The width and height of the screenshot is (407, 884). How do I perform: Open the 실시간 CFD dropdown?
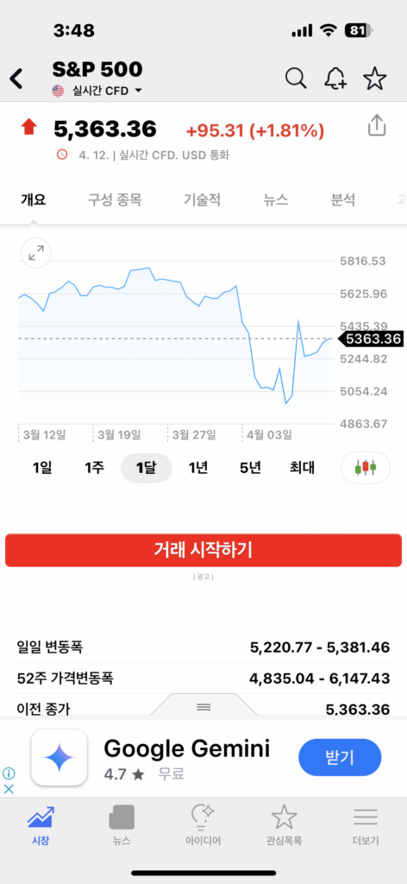coord(97,91)
